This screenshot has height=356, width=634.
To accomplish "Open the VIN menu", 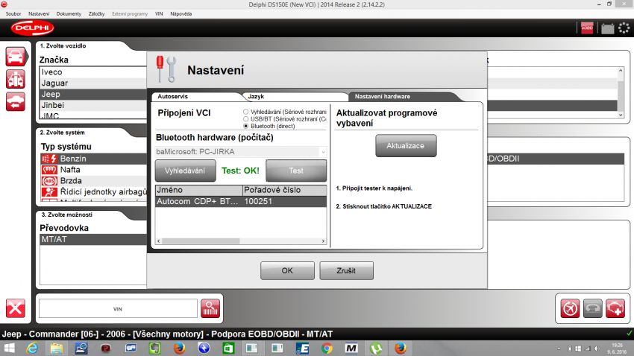I will pyautogui.click(x=159, y=13).
